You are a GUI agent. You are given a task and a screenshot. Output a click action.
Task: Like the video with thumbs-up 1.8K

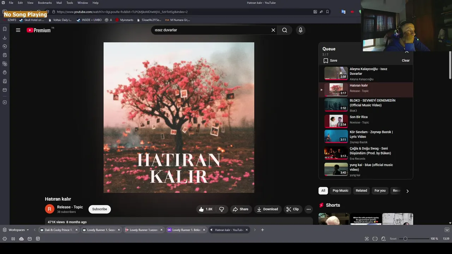tap(206, 209)
